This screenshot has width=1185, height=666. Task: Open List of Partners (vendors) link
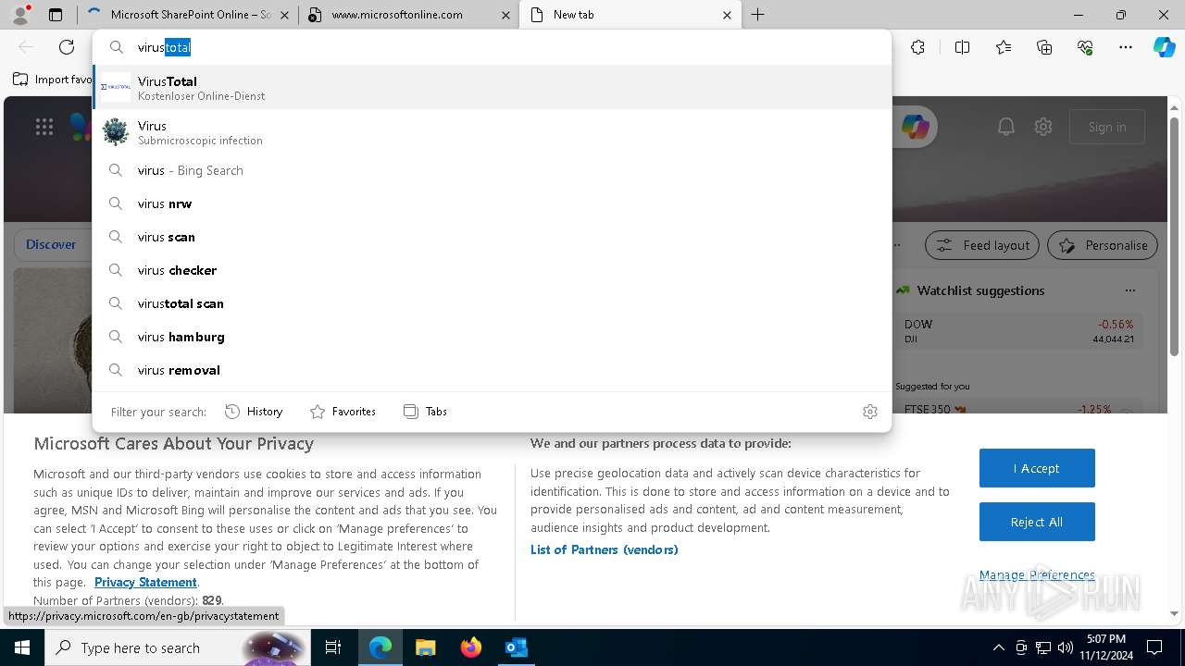pos(604,549)
